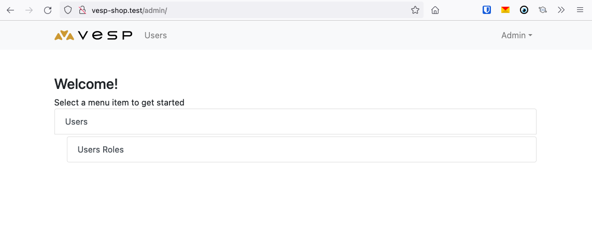Go to the browser home page
The height and width of the screenshot is (227, 592).
pyautogui.click(x=435, y=10)
